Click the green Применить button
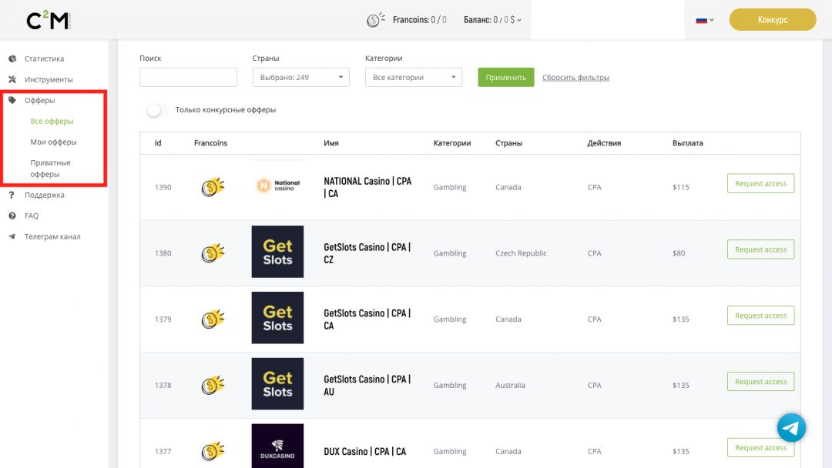832x468 pixels. (505, 78)
